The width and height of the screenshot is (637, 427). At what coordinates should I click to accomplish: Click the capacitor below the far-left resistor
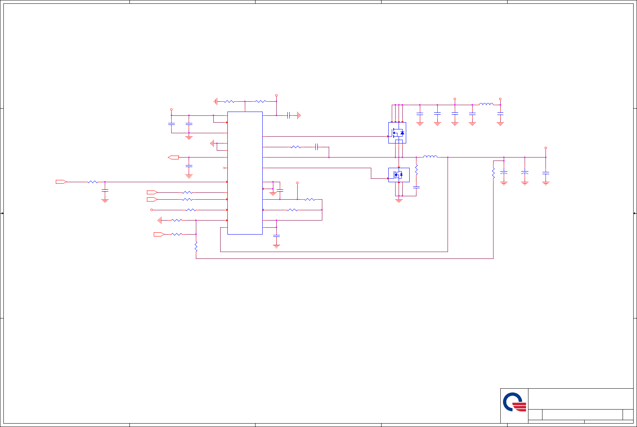coord(105,191)
